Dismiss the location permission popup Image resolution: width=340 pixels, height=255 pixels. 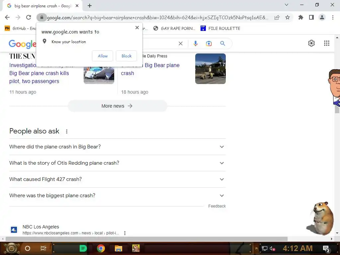[x=137, y=28]
